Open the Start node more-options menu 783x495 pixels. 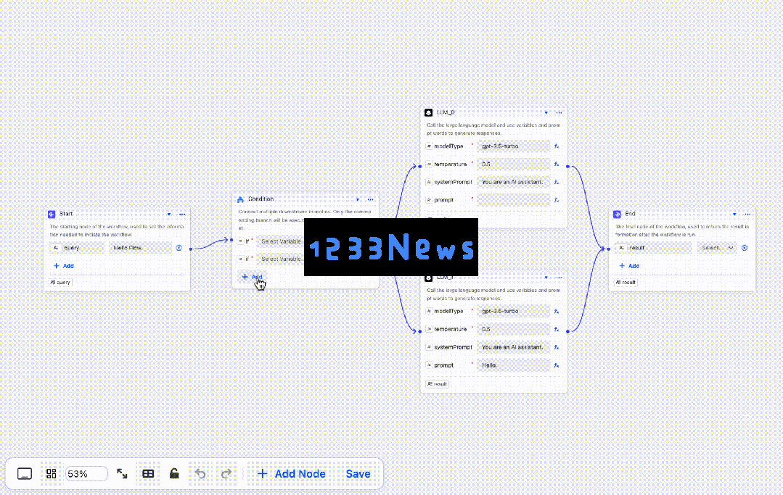pyautogui.click(x=182, y=215)
